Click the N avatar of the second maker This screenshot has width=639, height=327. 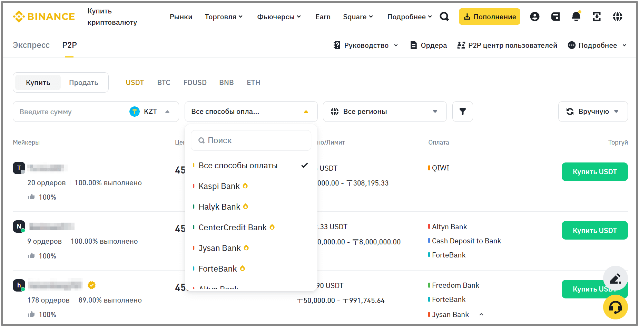(x=19, y=226)
